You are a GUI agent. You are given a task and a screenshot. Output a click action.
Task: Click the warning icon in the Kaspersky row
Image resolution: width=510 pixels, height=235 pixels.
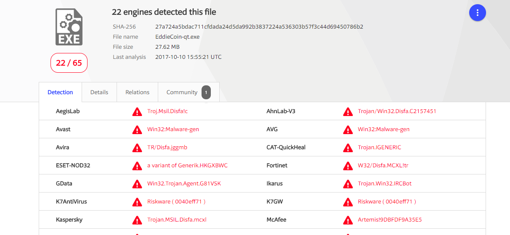coord(137,220)
